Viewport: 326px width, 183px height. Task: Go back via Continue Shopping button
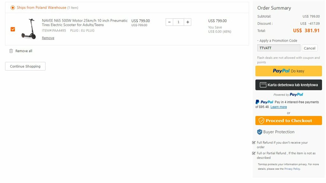[25, 66]
